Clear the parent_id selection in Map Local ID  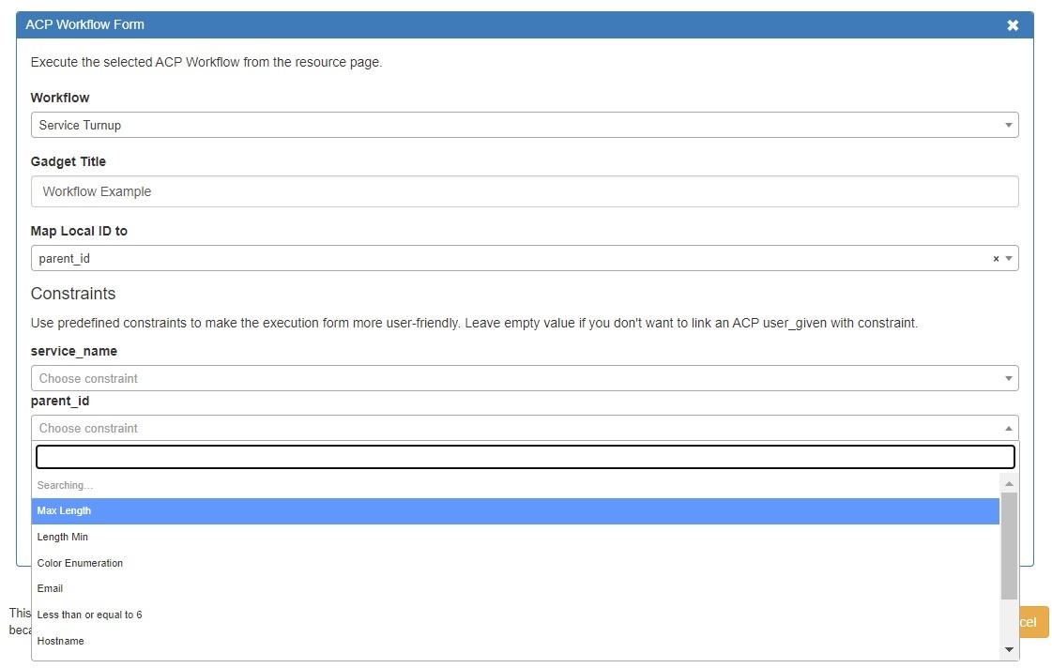coord(996,259)
